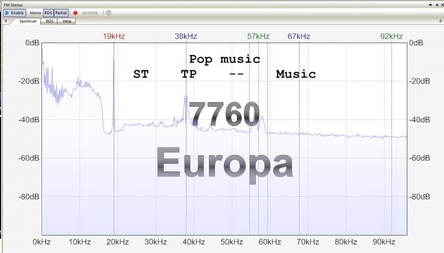
Task: Pin the FM Stereo panel
Action: coord(437,5)
